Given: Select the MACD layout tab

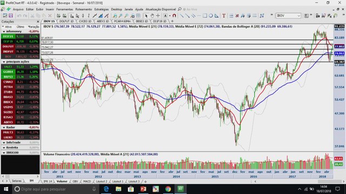Looking at the screenshot, I should click(x=86, y=182).
